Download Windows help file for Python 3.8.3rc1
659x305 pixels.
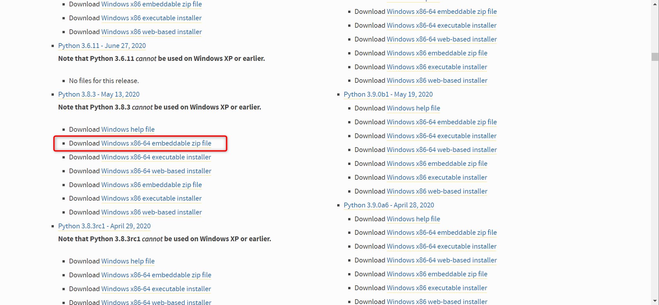[128, 261]
